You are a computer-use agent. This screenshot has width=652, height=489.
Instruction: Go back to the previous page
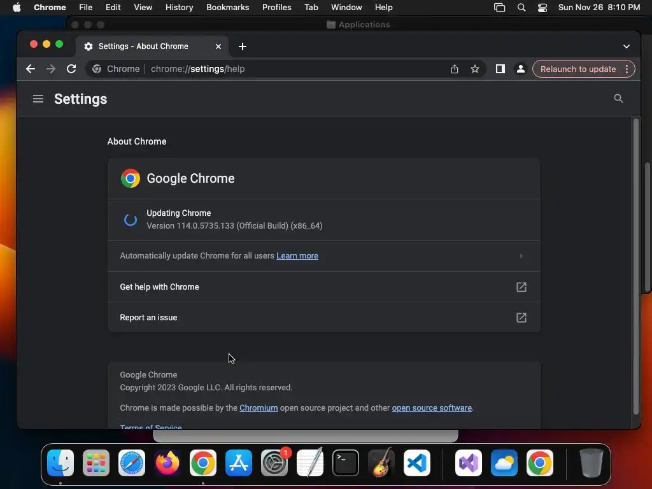coord(31,69)
